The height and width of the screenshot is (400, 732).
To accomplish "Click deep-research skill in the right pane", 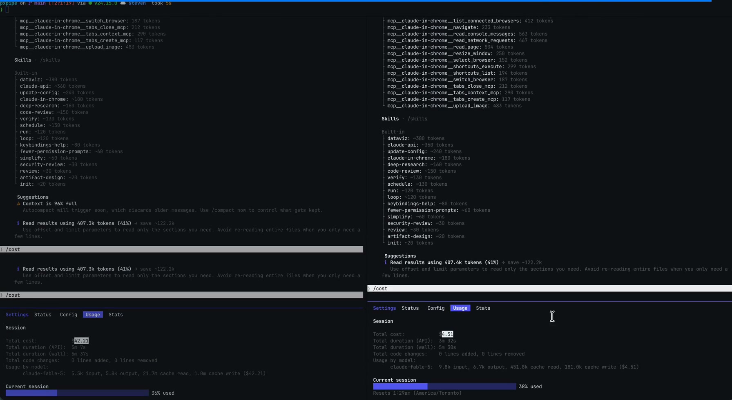I will [424, 164].
